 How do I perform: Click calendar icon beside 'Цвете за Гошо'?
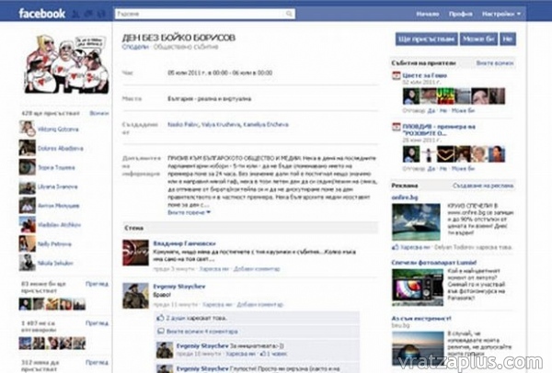click(396, 75)
